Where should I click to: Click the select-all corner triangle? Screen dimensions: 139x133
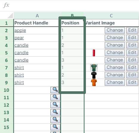pyautogui.click(x=10, y=16)
